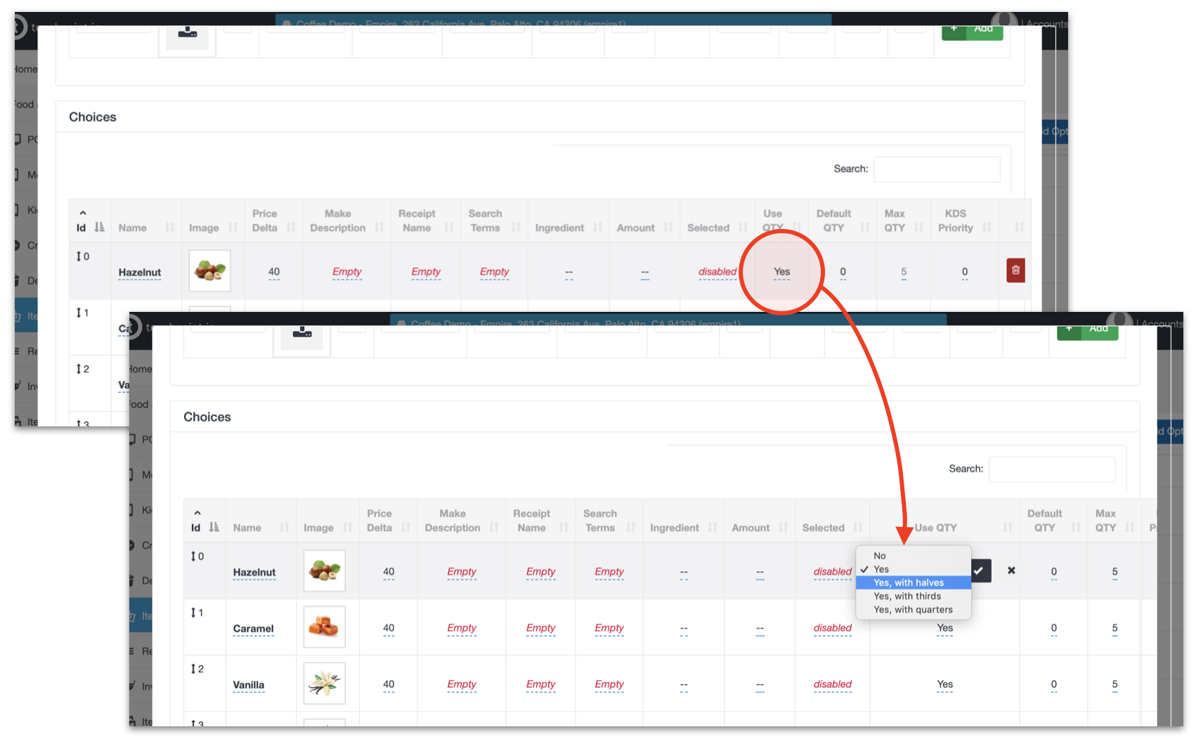This screenshot has width=1196, height=746.
Task: Edit Hazelnut's Search Terms 'Empty' in front window
Action: coord(609,572)
